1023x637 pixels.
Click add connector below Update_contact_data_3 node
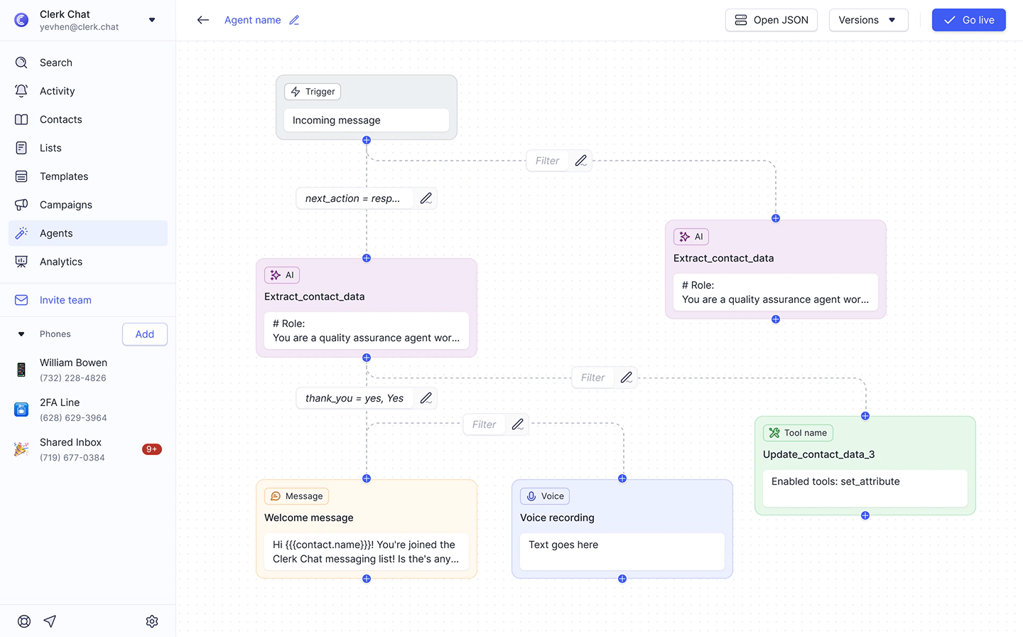coord(865,515)
